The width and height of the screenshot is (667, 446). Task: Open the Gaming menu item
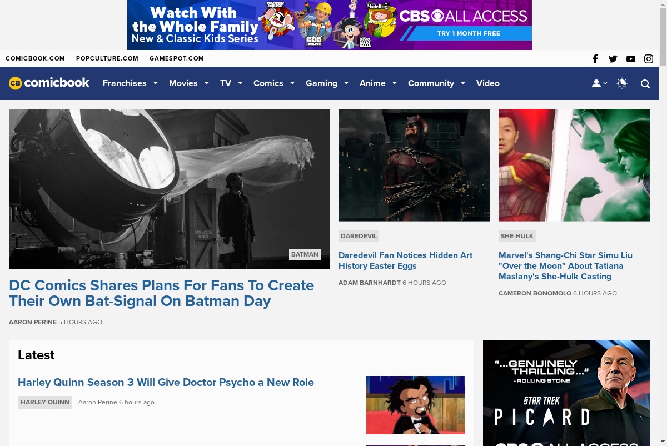pyautogui.click(x=321, y=83)
